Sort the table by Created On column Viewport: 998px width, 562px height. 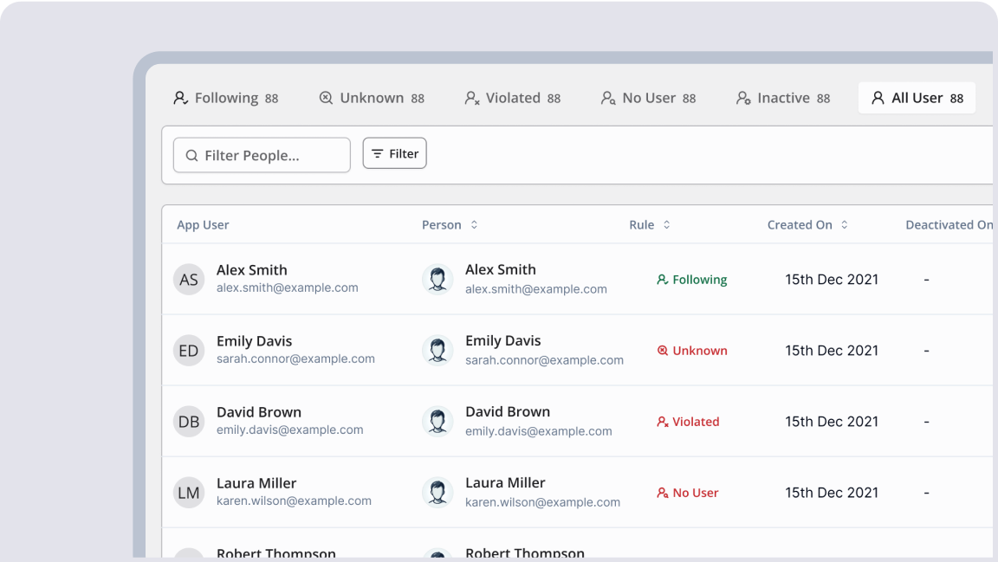pos(844,225)
